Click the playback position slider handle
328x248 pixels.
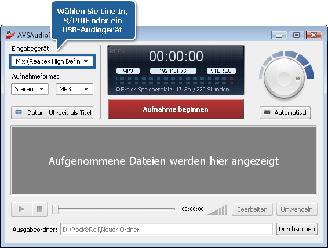point(55,209)
